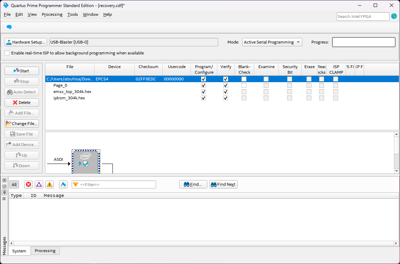Click the speech bubble feedback icon
This screenshot has height=264, width=400.
tap(9, 27)
